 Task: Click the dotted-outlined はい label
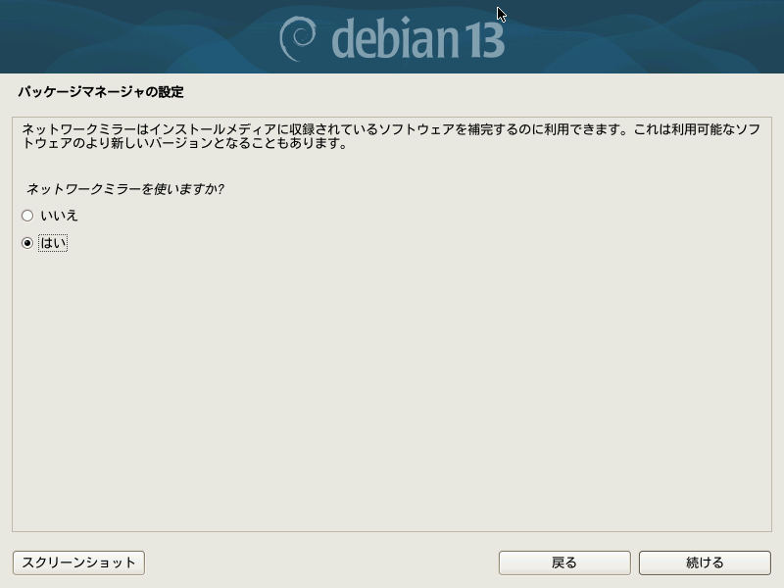[53, 243]
